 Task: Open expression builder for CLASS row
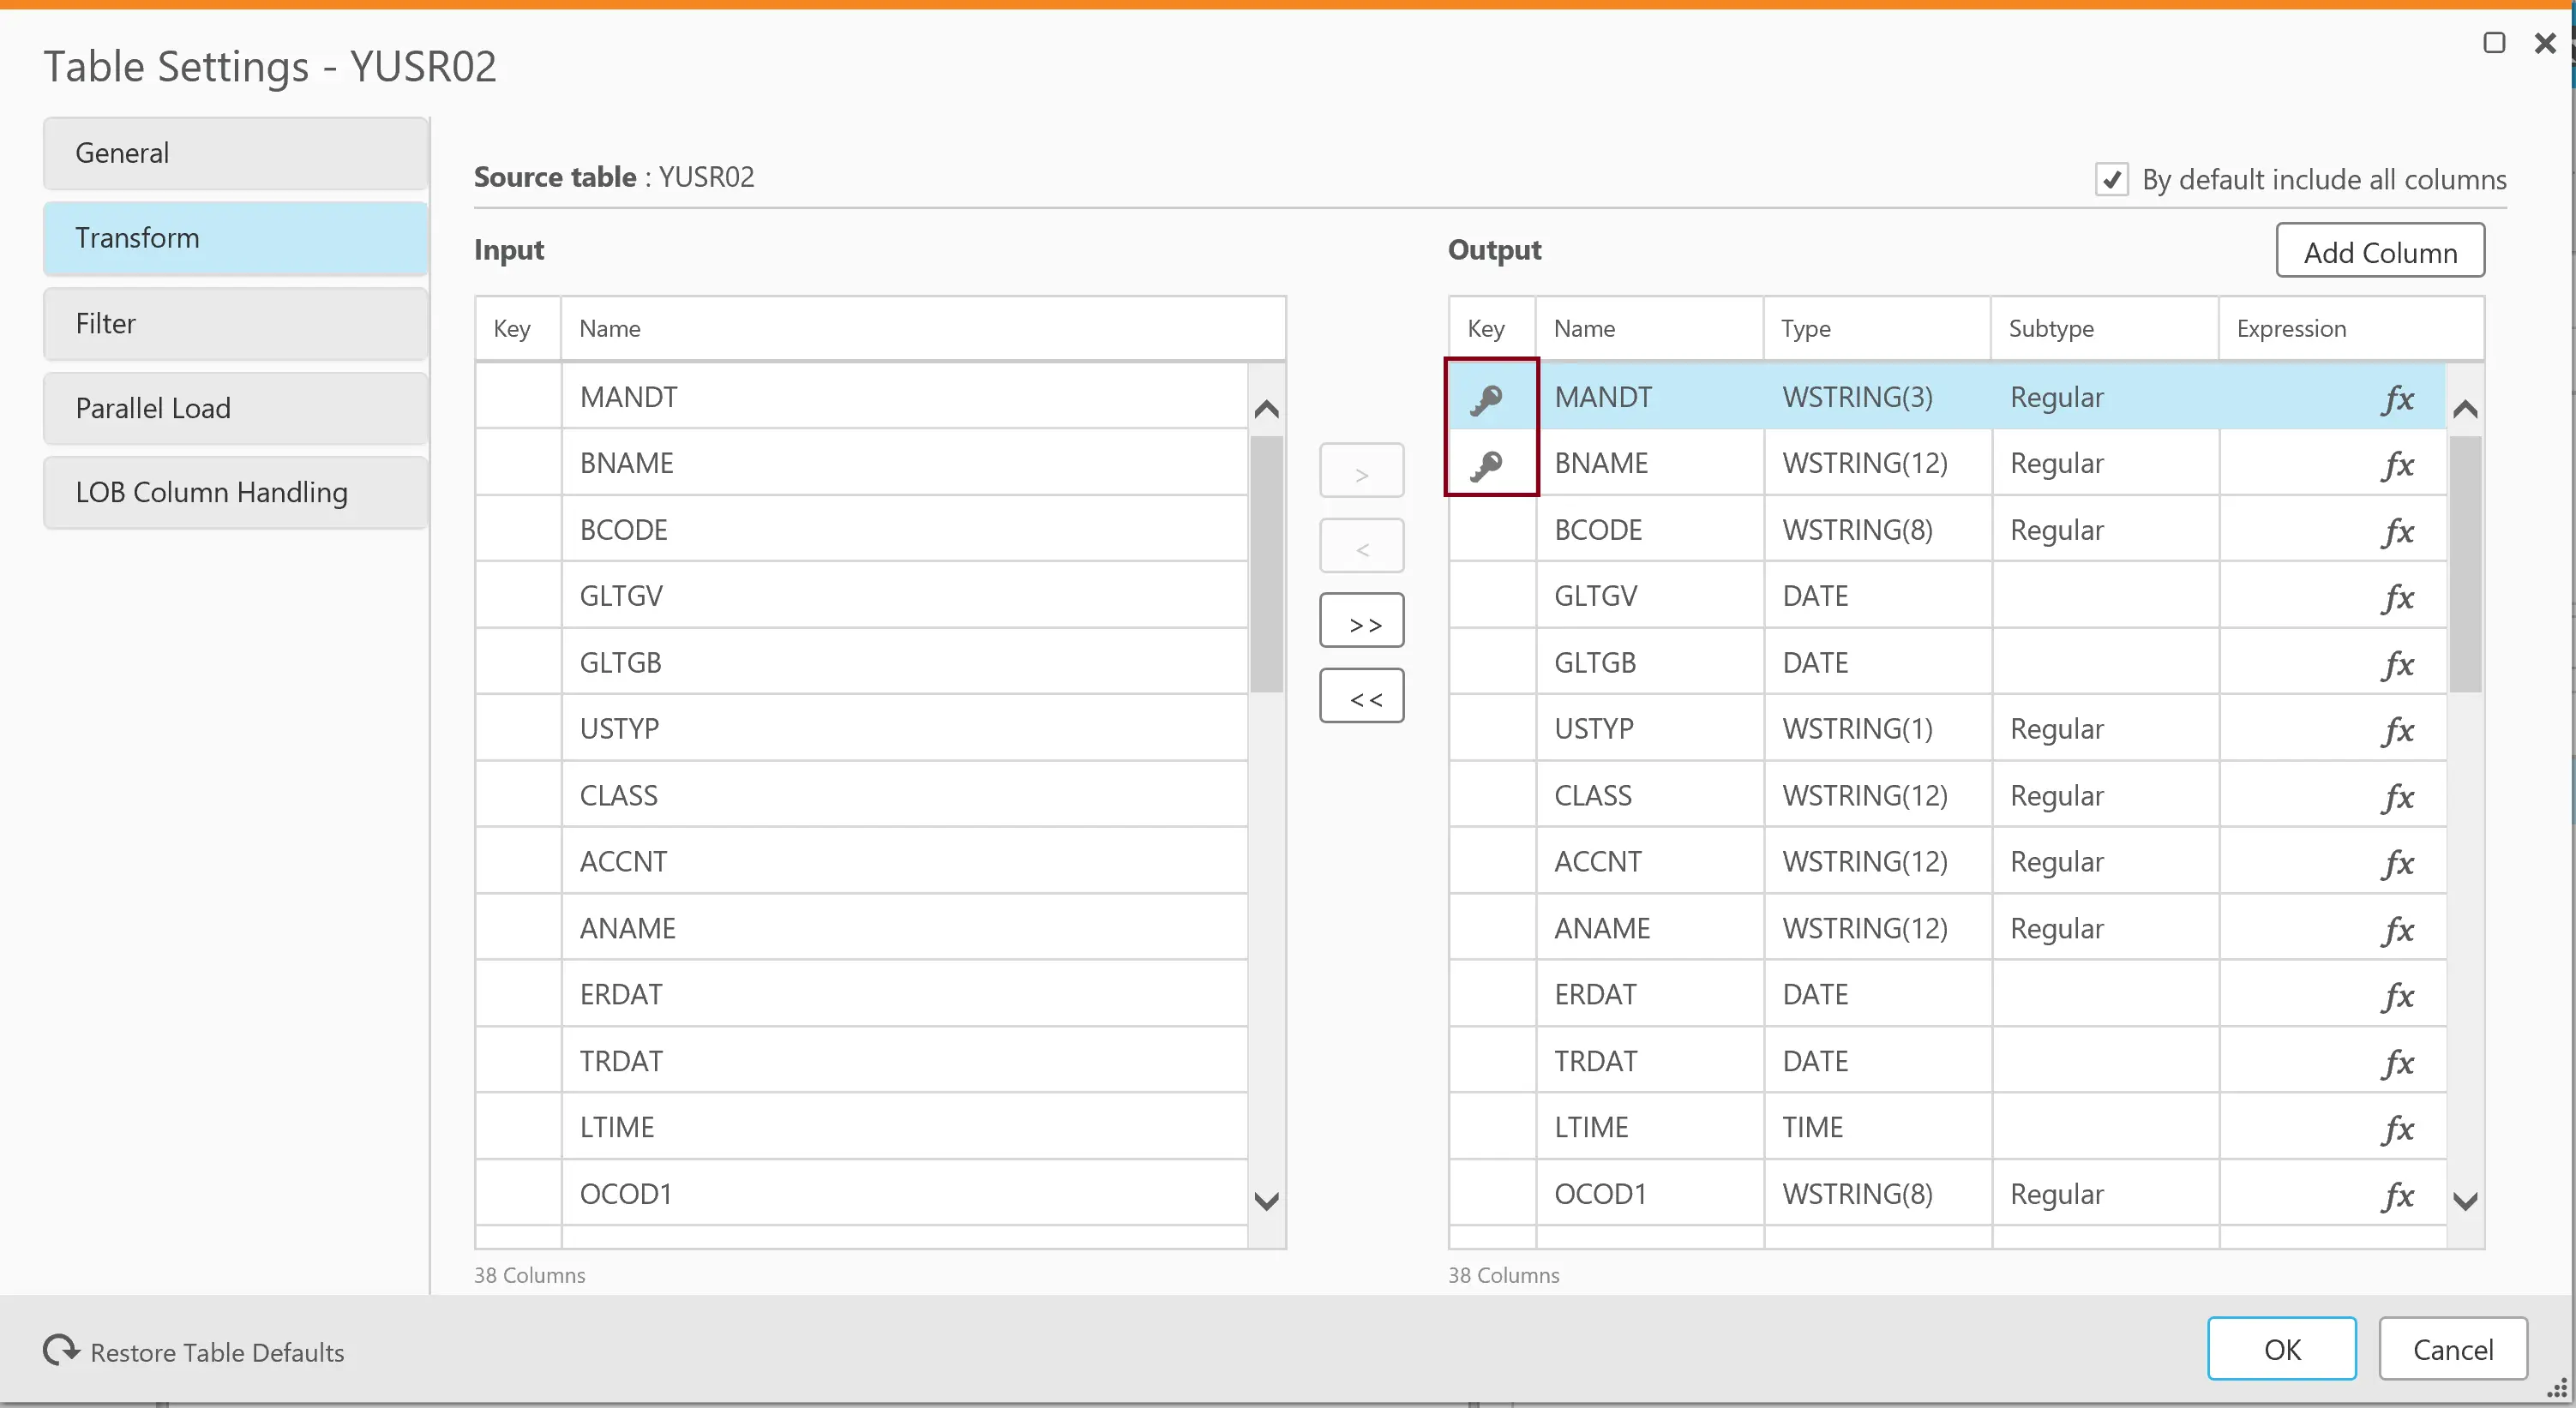[2397, 797]
